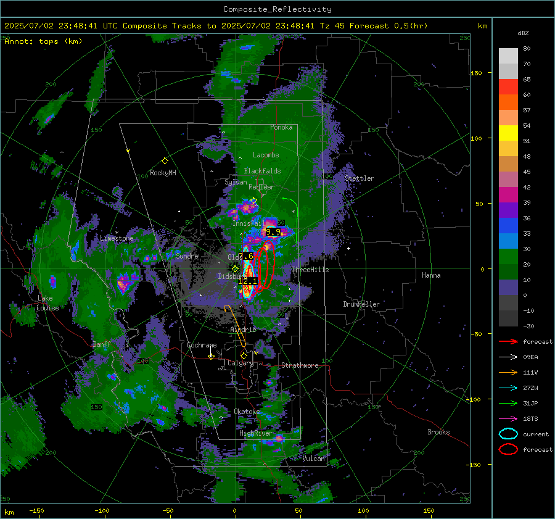Click the green 31JP track arrow
555x519 pixels.
click(x=508, y=403)
